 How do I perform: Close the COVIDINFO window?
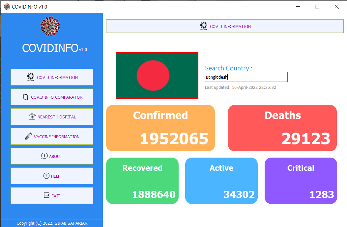[x=336, y=7]
